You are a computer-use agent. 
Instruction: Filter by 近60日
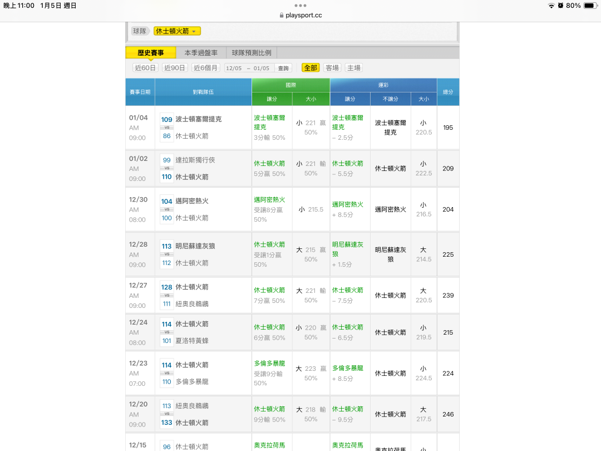[x=145, y=68]
